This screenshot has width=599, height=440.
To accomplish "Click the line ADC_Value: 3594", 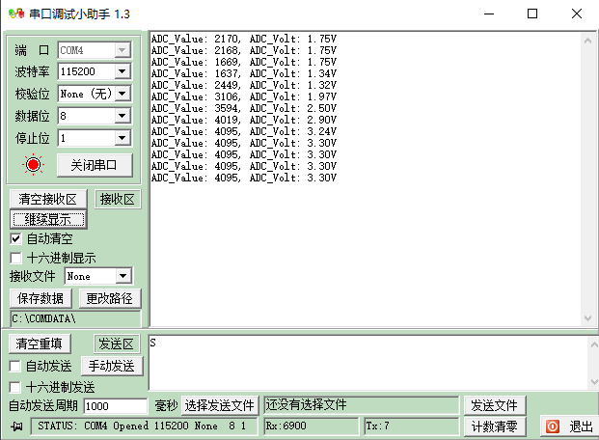I will [x=244, y=108].
